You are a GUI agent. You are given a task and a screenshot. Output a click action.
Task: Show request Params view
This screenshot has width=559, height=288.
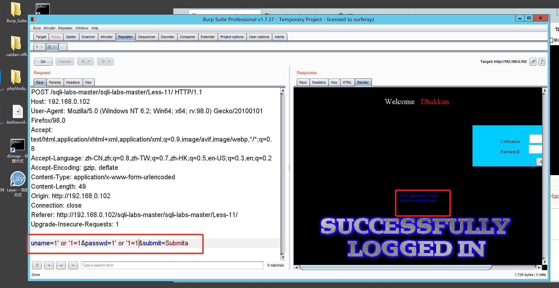pos(55,83)
